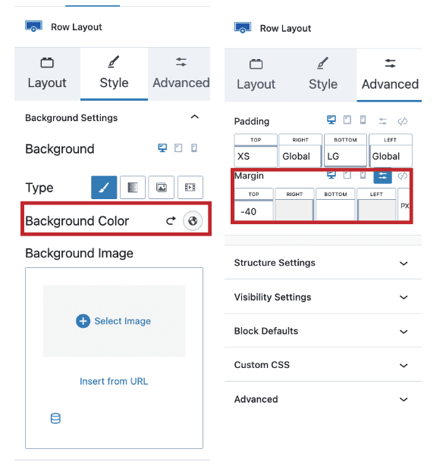Viewport: 443px width, 474px height.
Task: Switch Background to mobile device view
Action: pos(194,148)
